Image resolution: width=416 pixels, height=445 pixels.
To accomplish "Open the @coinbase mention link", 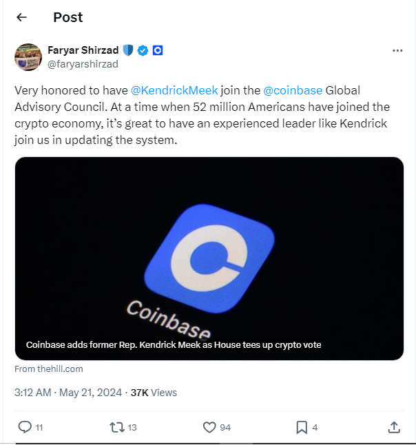I will (x=293, y=90).
